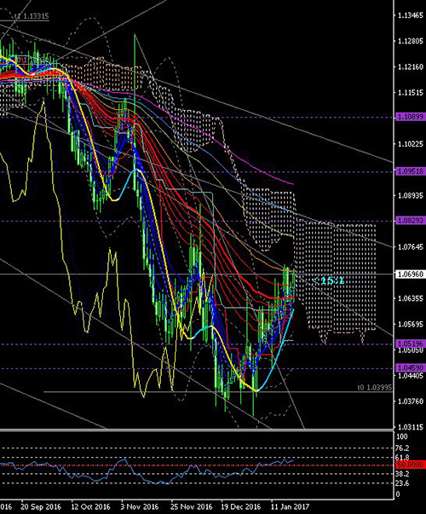Click the current price tag 1.06960

tap(411, 274)
